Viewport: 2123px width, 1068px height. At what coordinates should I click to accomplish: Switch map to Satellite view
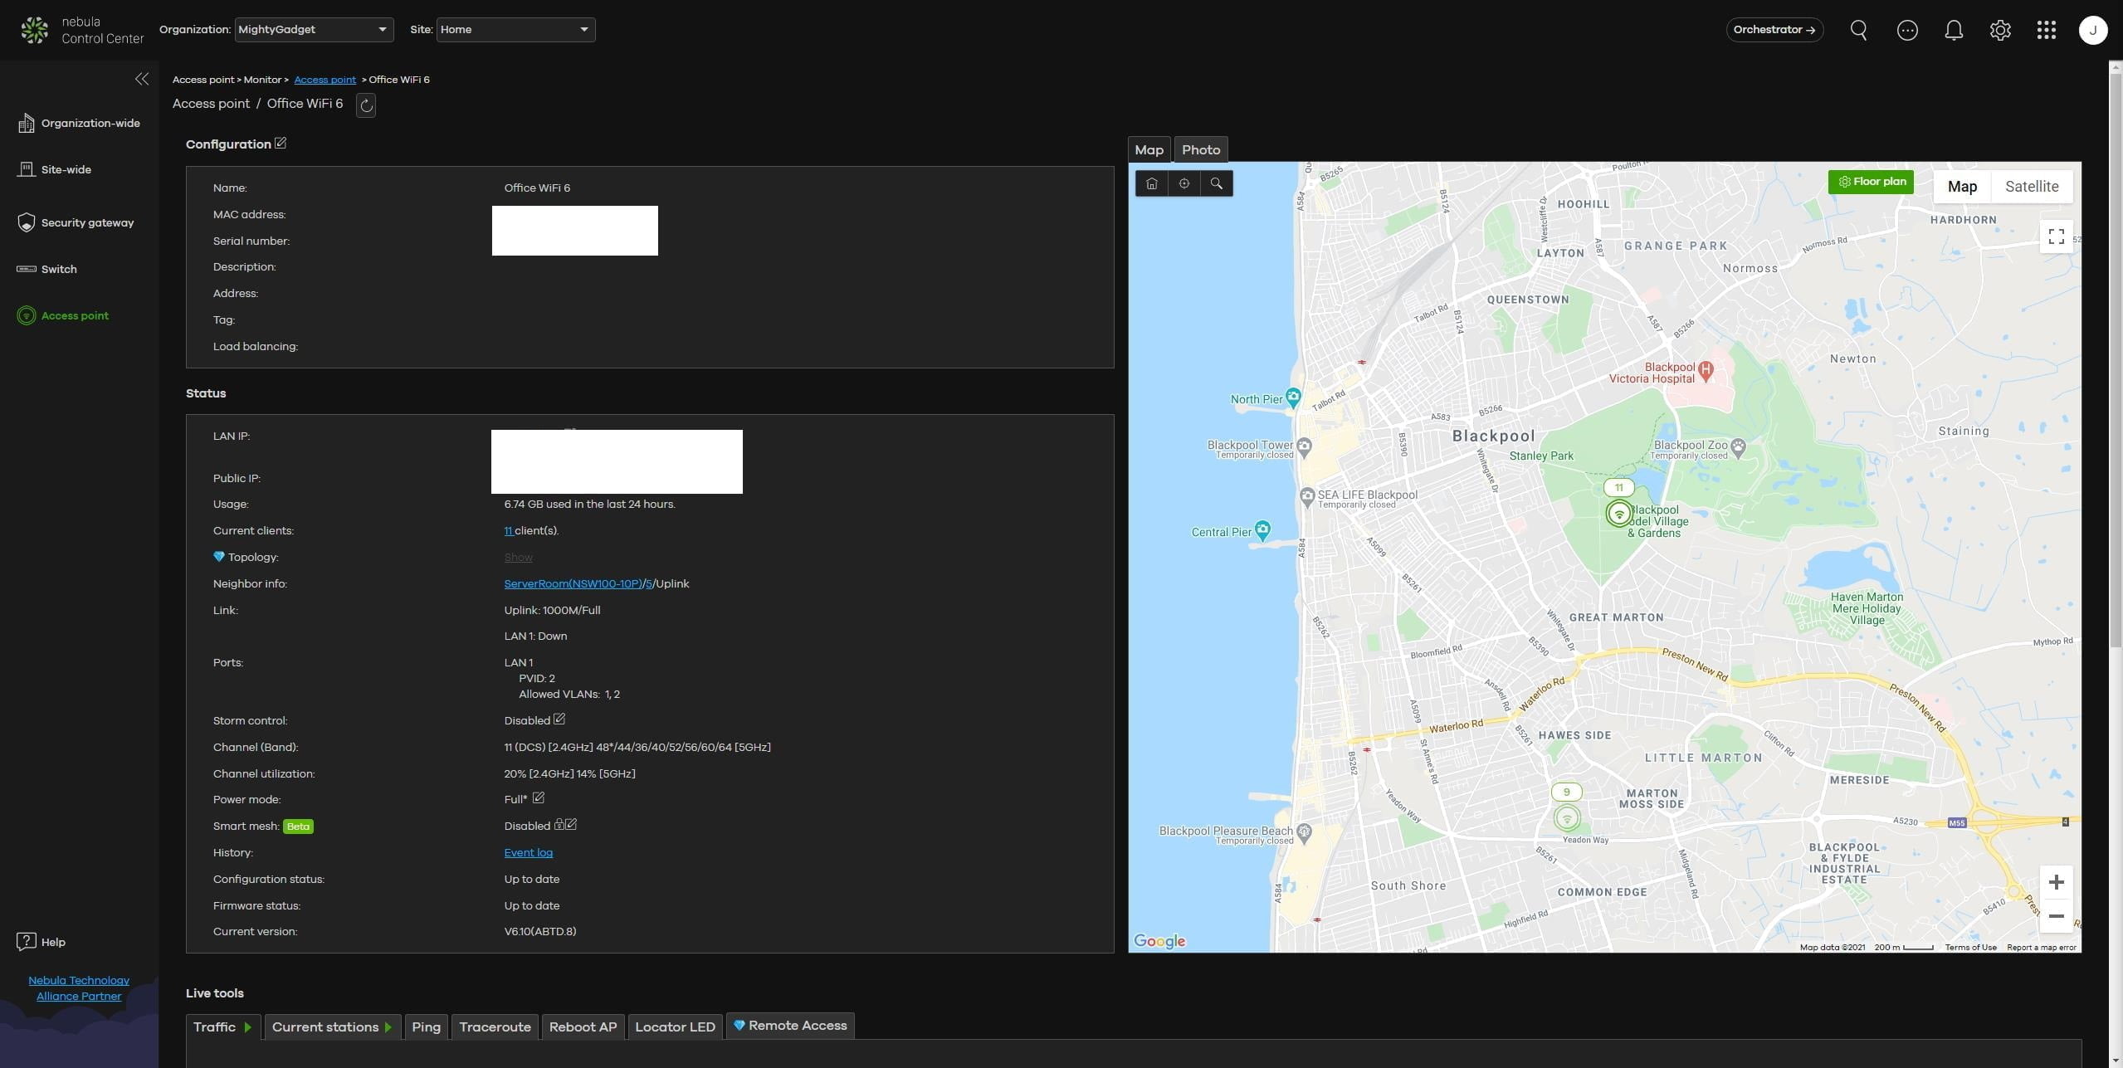point(2031,187)
